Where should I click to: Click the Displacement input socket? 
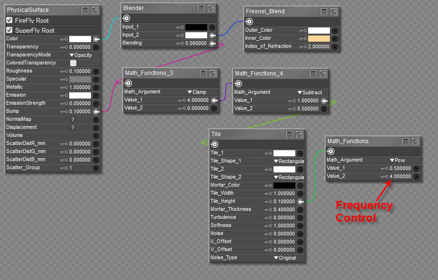(96, 128)
